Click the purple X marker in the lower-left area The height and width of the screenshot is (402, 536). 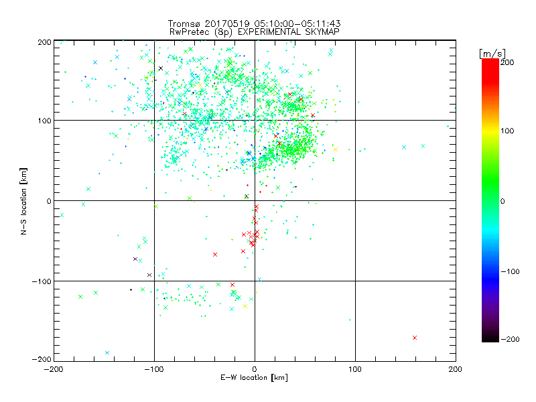[135, 259]
